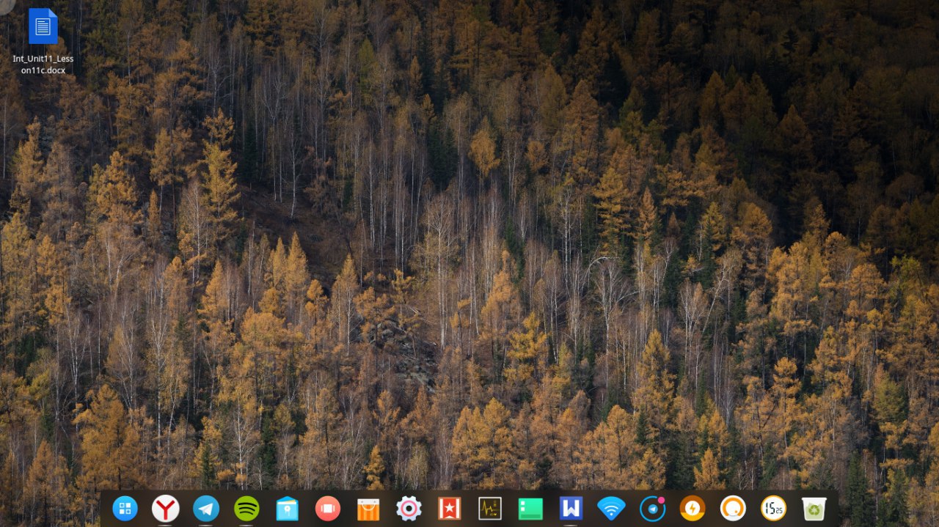Image resolution: width=939 pixels, height=527 pixels.
Task: Open the trash bin in the dock
Action: click(x=814, y=508)
